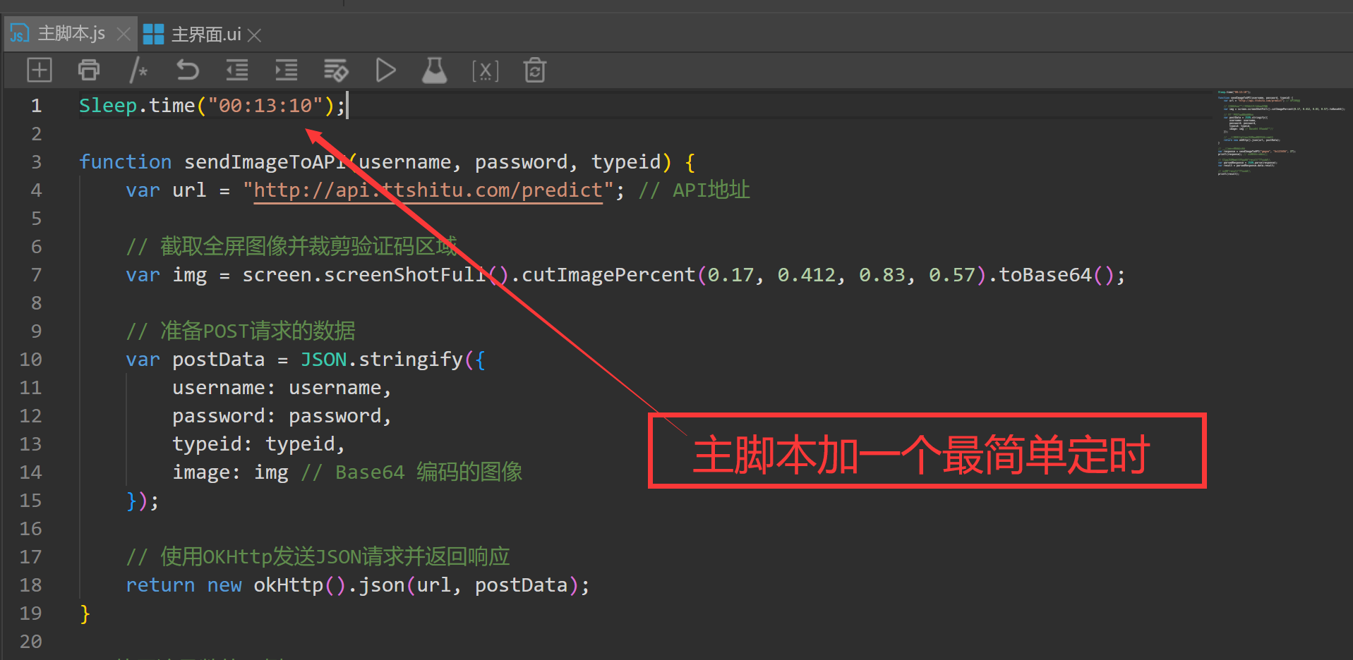Click the cutImagePercent method call

click(608, 275)
